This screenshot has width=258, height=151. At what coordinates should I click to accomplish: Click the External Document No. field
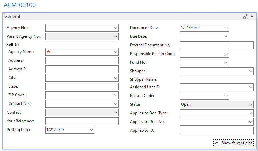tap(217, 45)
